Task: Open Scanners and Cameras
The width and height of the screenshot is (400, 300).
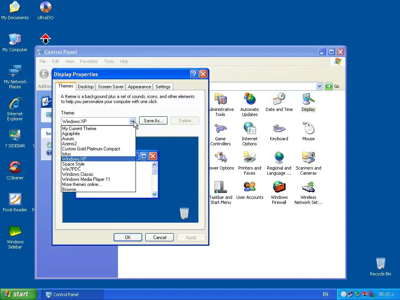Action: pyautogui.click(x=309, y=164)
